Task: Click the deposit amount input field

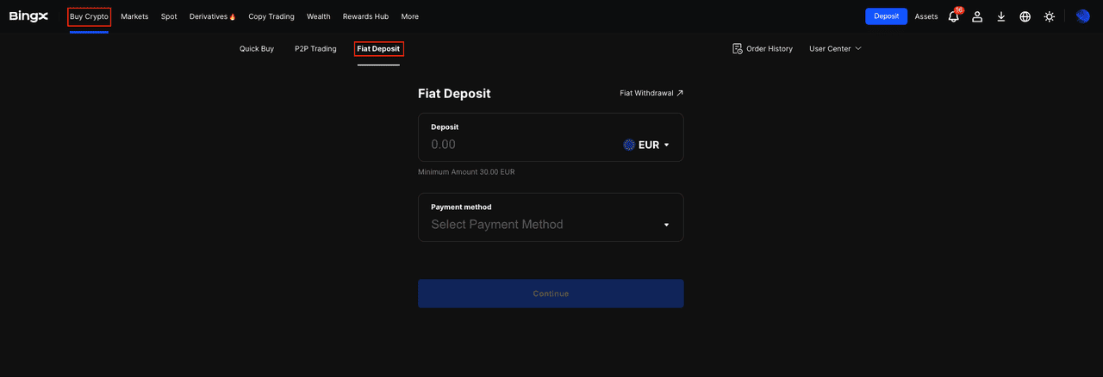Action: click(x=517, y=145)
